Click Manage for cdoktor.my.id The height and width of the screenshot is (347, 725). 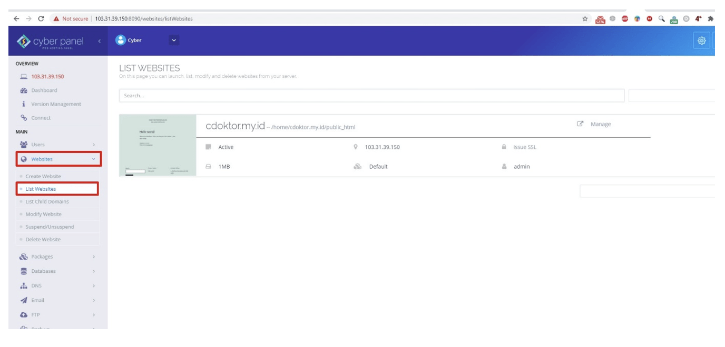coord(602,124)
